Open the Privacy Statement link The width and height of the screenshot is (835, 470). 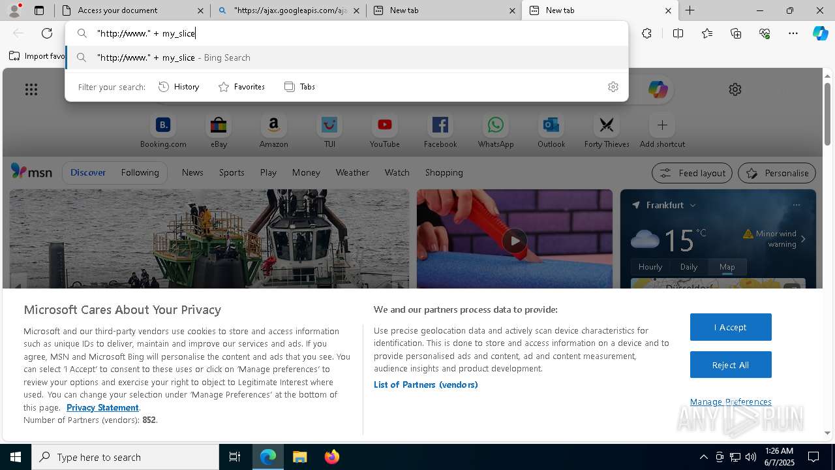[x=102, y=407]
